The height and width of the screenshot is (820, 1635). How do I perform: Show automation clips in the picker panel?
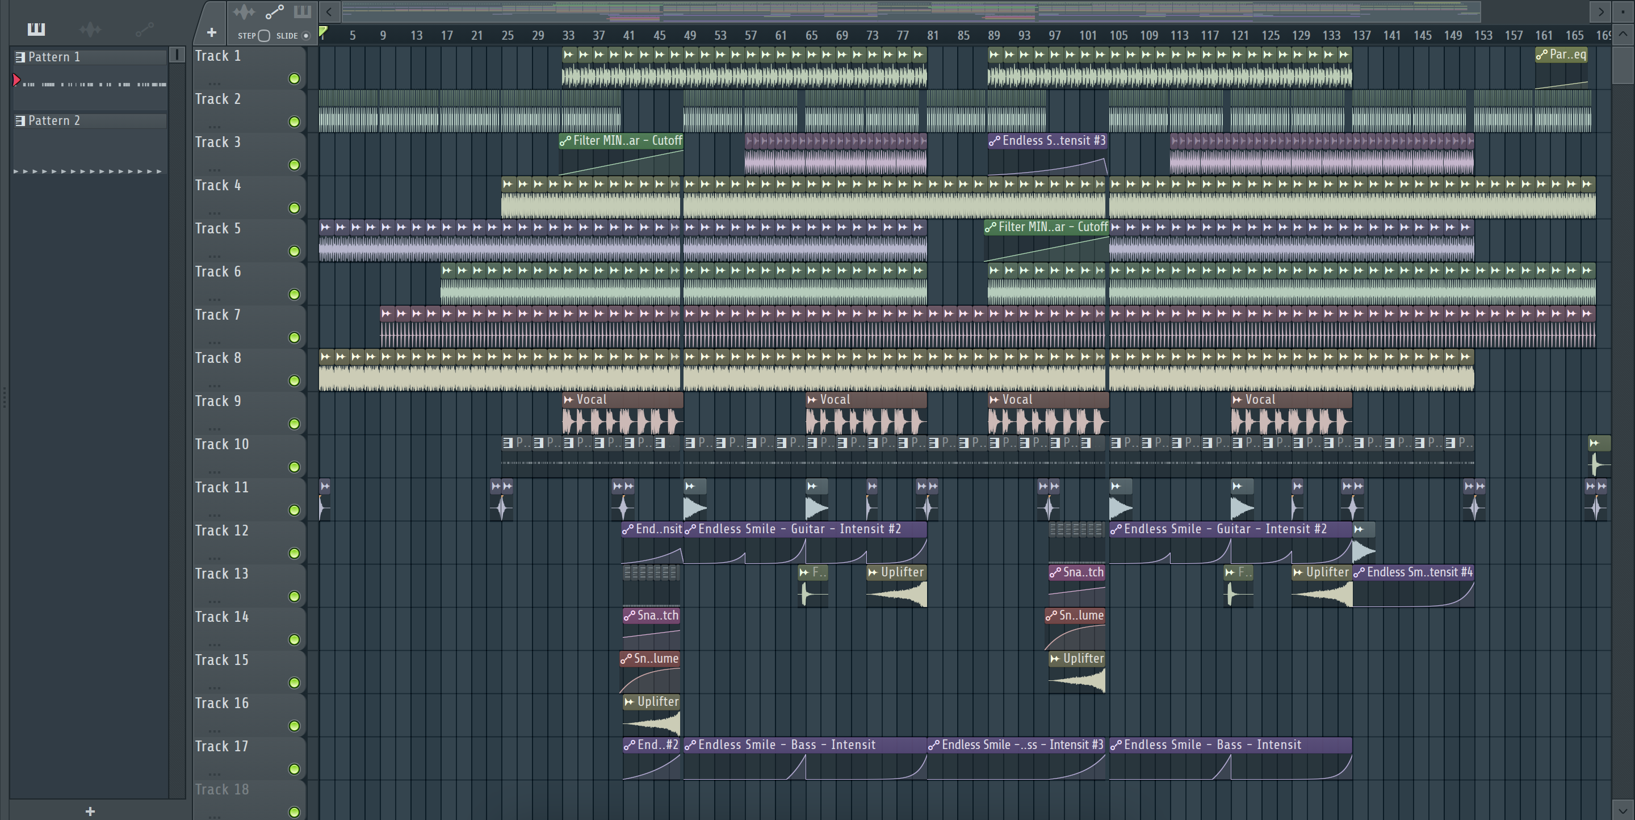tap(144, 29)
